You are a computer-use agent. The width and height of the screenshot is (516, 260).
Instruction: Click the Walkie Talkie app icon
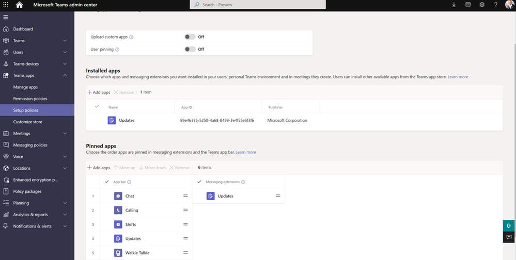(x=118, y=253)
